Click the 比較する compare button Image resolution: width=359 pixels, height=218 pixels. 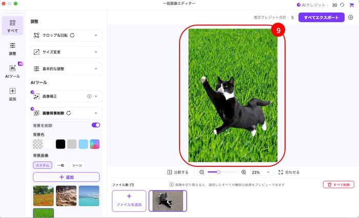click(x=177, y=172)
